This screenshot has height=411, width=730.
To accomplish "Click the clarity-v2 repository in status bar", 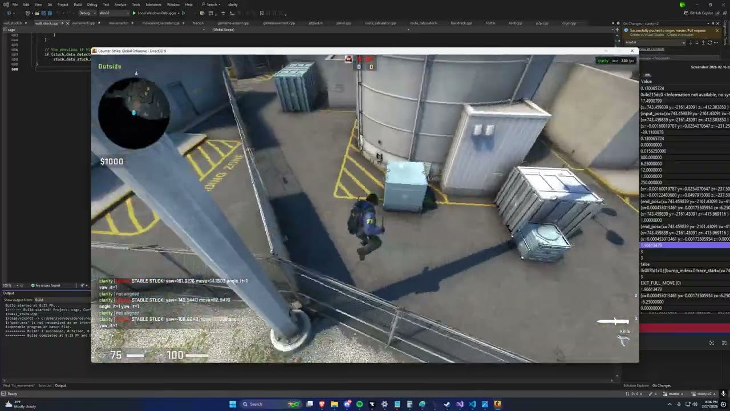I will pyautogui.click(x=703, y=394).
